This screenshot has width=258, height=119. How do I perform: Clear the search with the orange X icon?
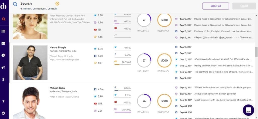tap(57, 3)
